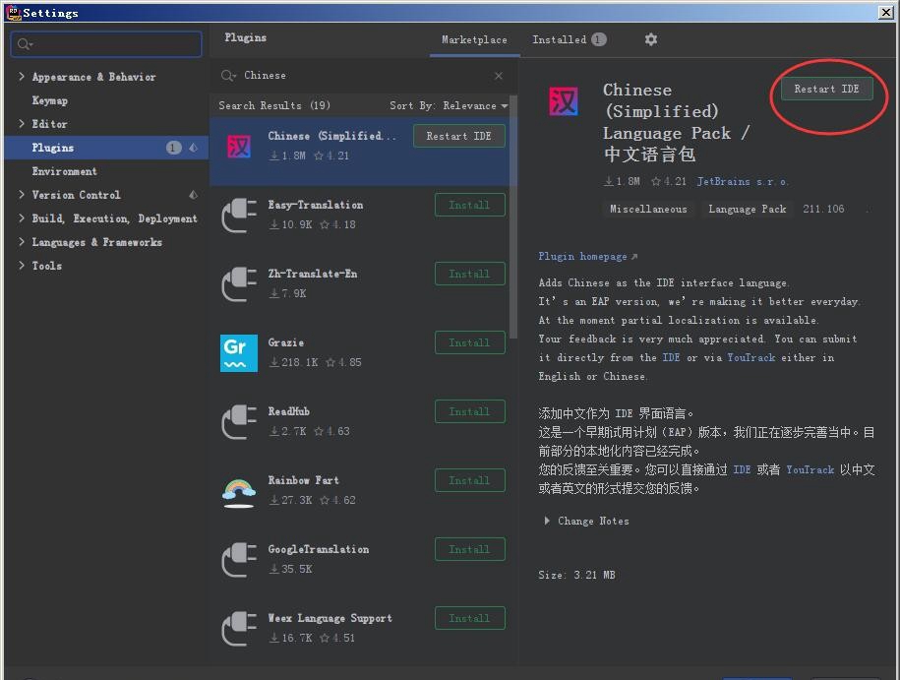Viewport: 900px width, 680px height.
Task: Click the plugins settings gear icon
Action: [x=650, y=39]
